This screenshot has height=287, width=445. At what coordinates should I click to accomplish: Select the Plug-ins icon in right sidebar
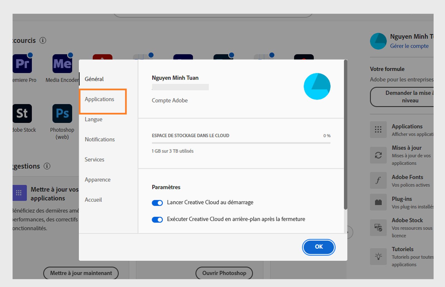tap(378, 202)
